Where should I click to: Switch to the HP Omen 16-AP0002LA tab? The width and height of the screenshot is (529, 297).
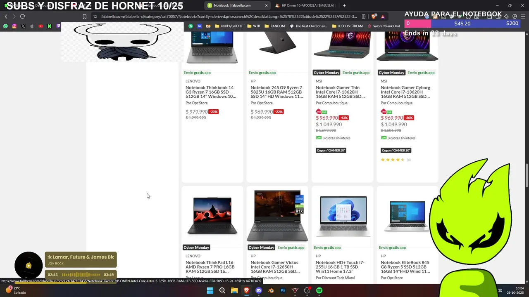click(305, 5)
